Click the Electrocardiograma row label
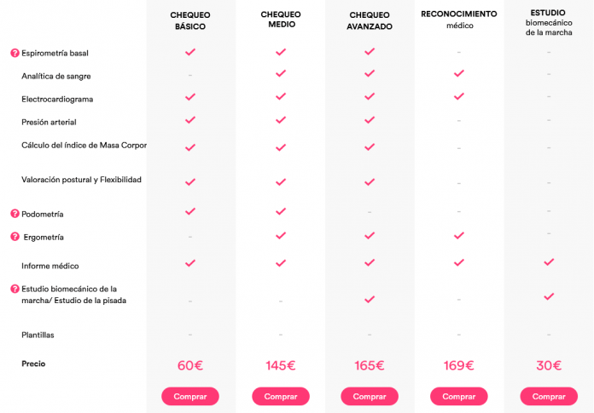Screen dimensions: 594x413 point(57,99)
